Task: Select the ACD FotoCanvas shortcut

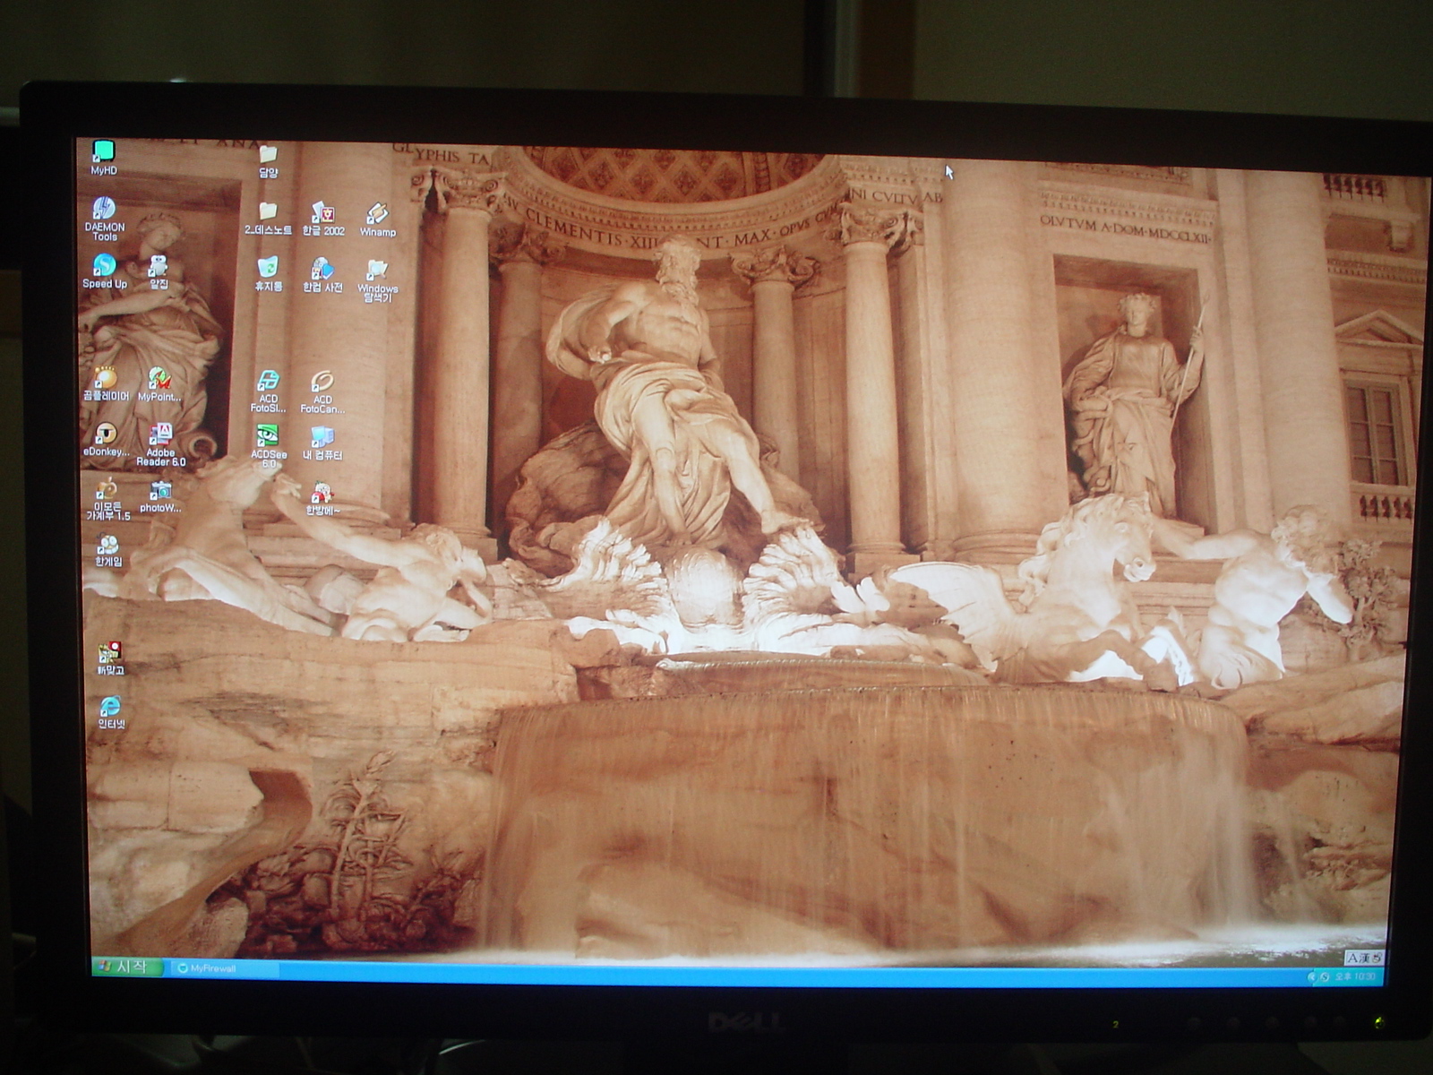Action: point(322,383)
